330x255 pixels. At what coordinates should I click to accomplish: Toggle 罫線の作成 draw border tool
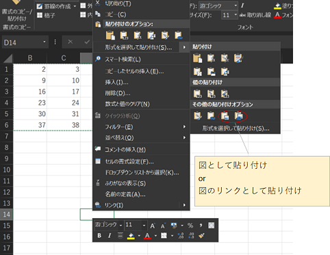point(53,6)
